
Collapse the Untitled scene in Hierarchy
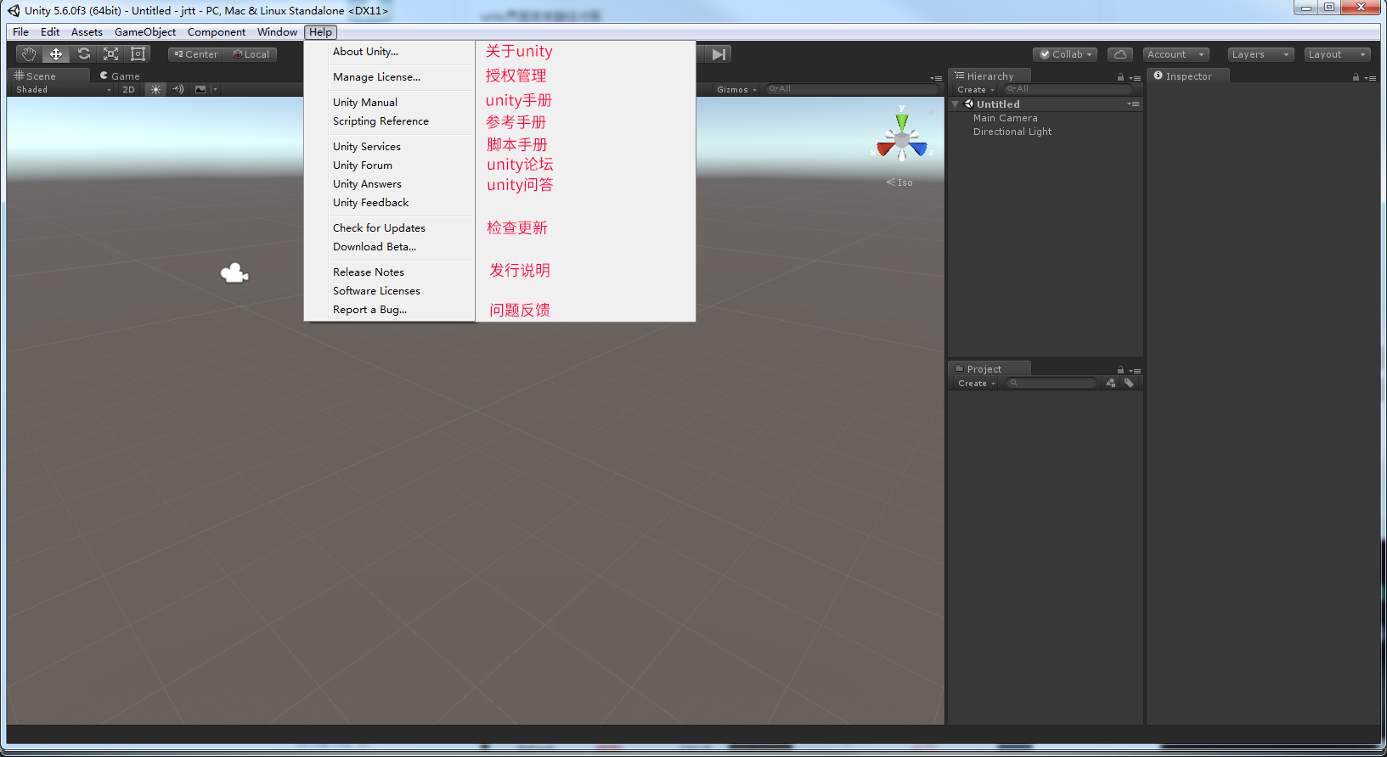[x=956, y=104]
